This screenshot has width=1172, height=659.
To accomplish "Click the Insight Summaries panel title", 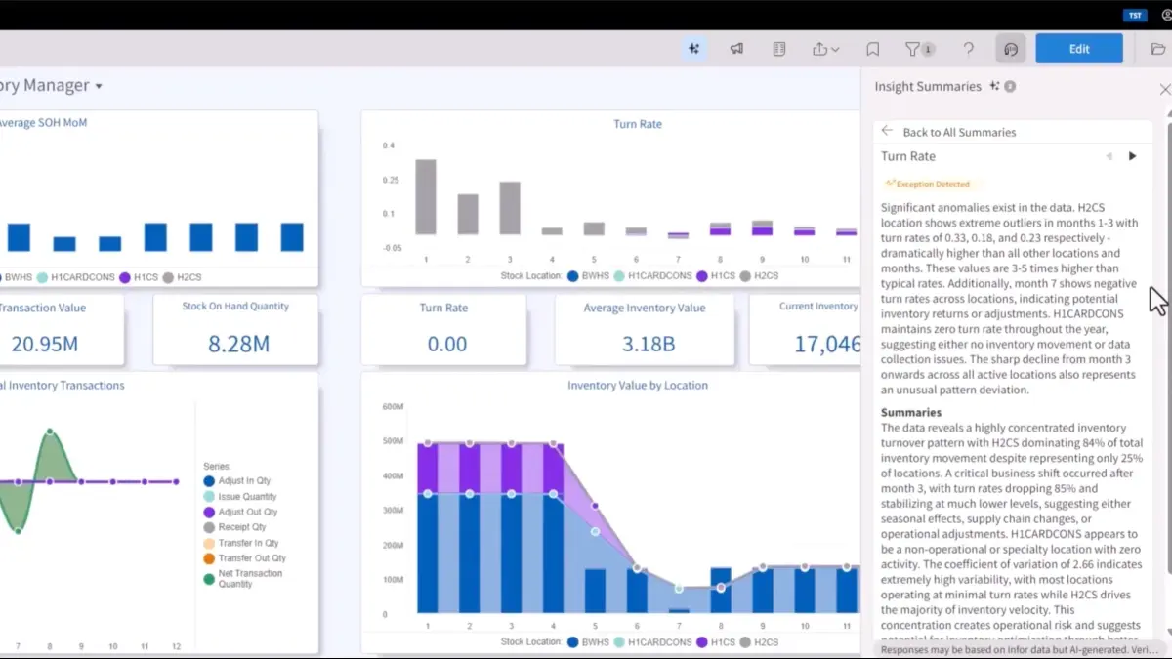I will tap(928, 86).
